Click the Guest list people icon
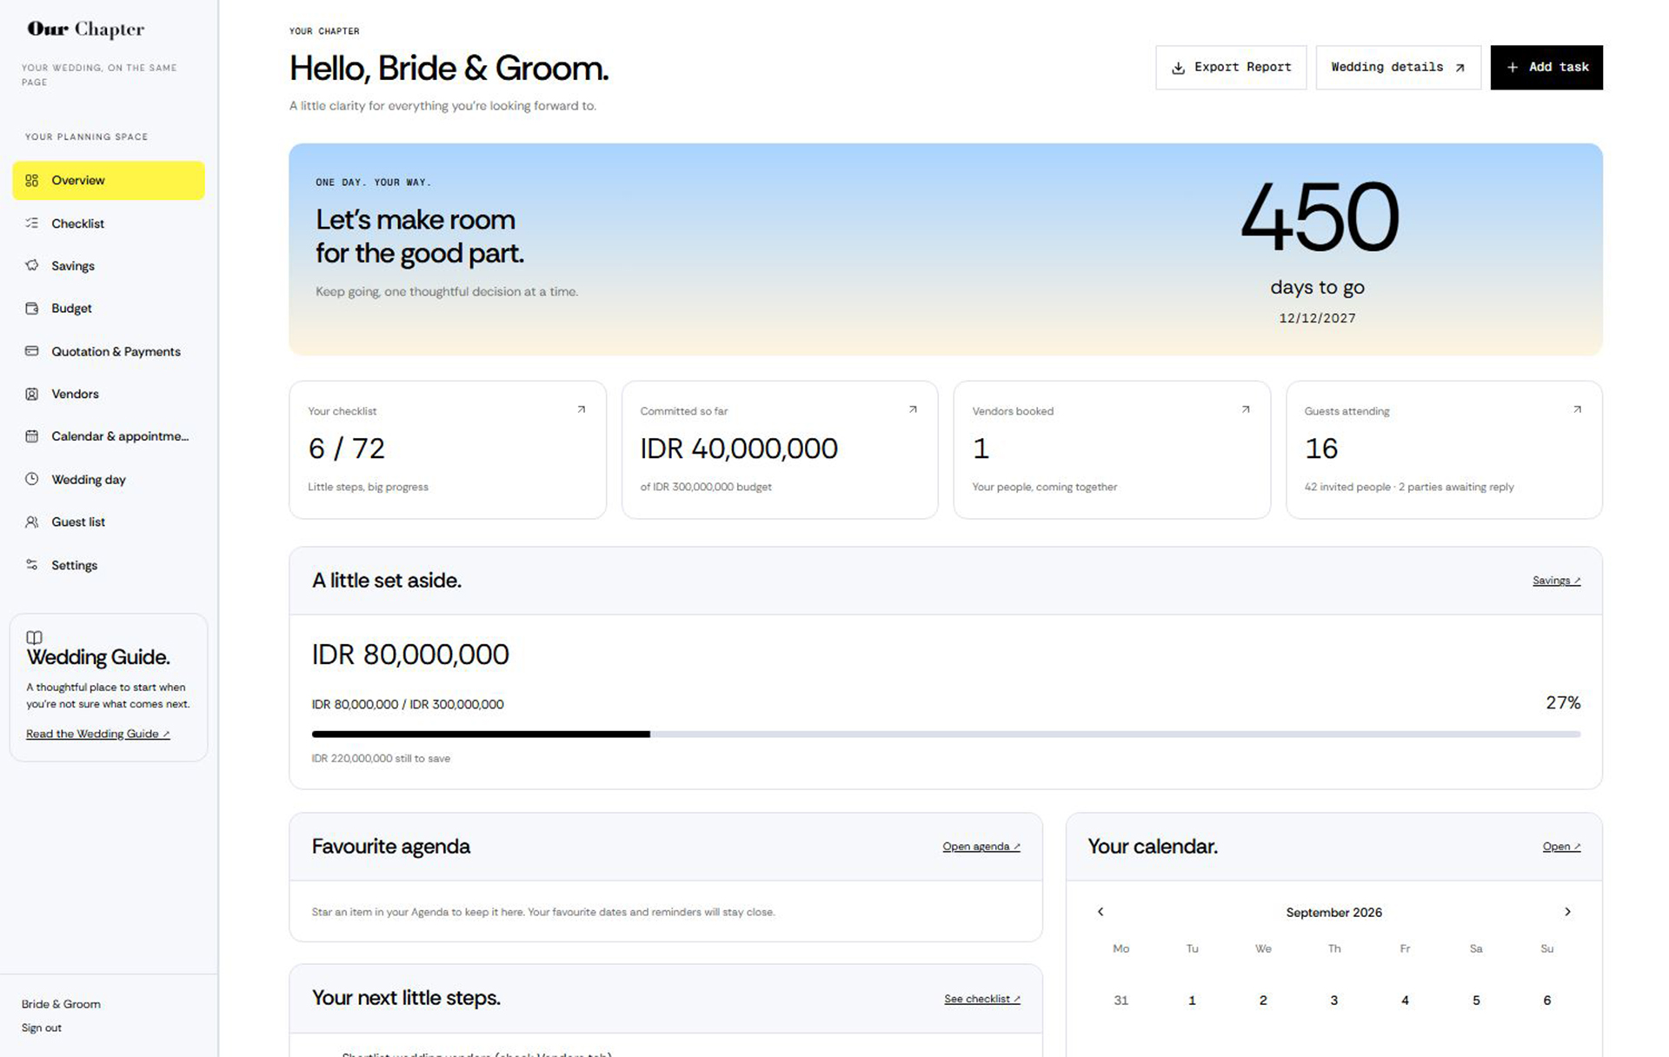1669x1057 pixels. (32, 522)
